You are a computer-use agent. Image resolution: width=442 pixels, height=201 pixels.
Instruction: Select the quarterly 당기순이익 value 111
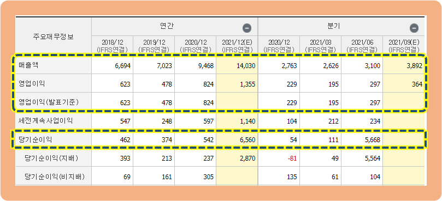(333, 139)
